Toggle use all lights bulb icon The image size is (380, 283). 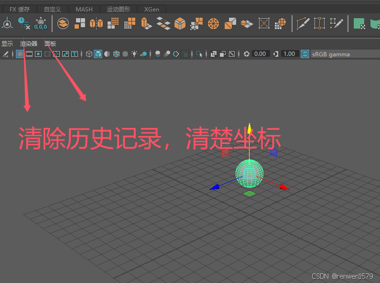(x=134, y=54)
